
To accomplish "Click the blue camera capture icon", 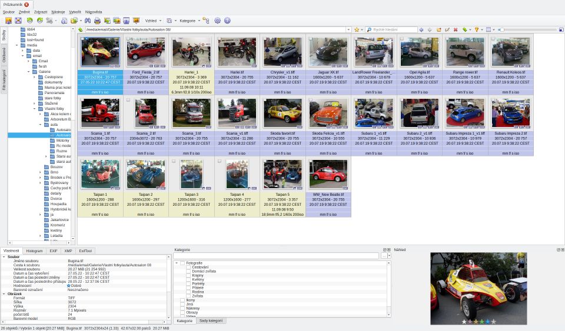I will (126, 21).
